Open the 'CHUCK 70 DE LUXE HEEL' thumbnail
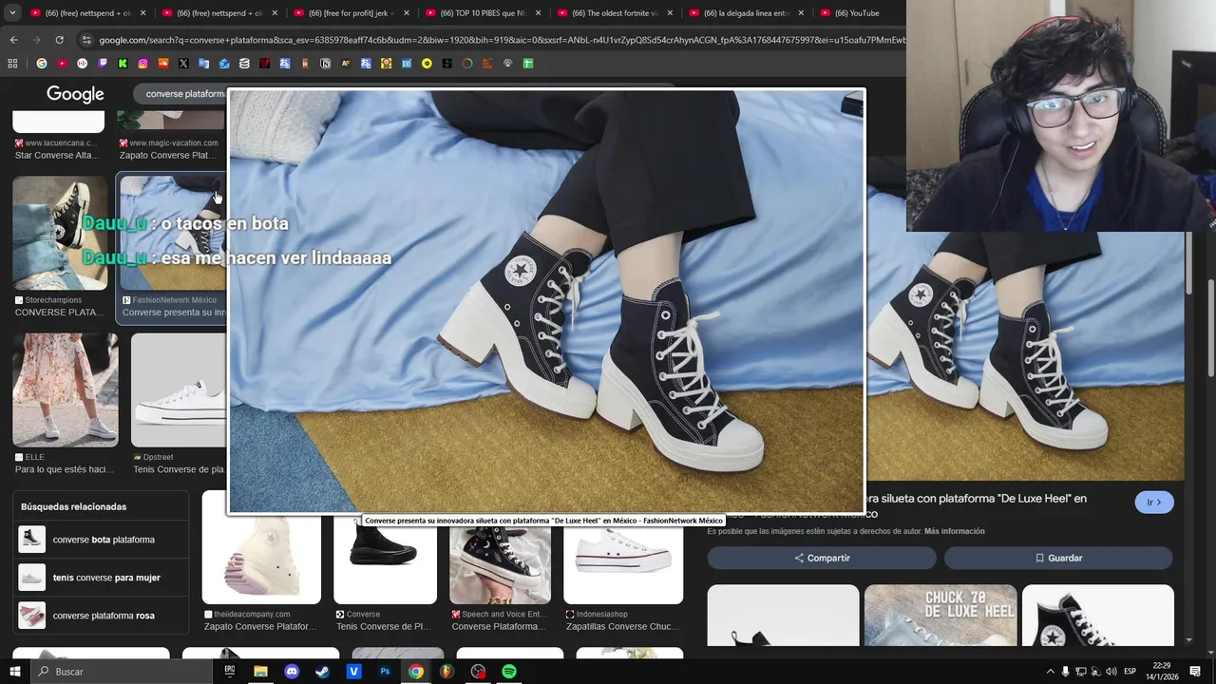The image size is (1216, 684). pos(940,615)
